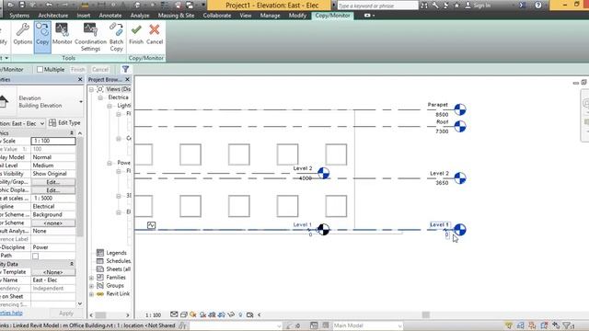The width and height of the screenshot is (589, 331).
Task: Switch to the Manage tab
Action: 270,16
